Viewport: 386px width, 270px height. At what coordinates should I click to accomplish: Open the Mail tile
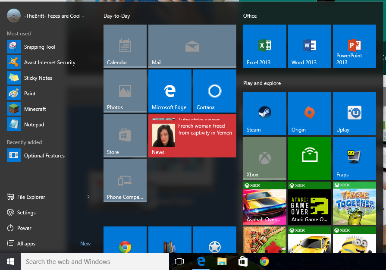pyautogui.click(x=192, y=46)
